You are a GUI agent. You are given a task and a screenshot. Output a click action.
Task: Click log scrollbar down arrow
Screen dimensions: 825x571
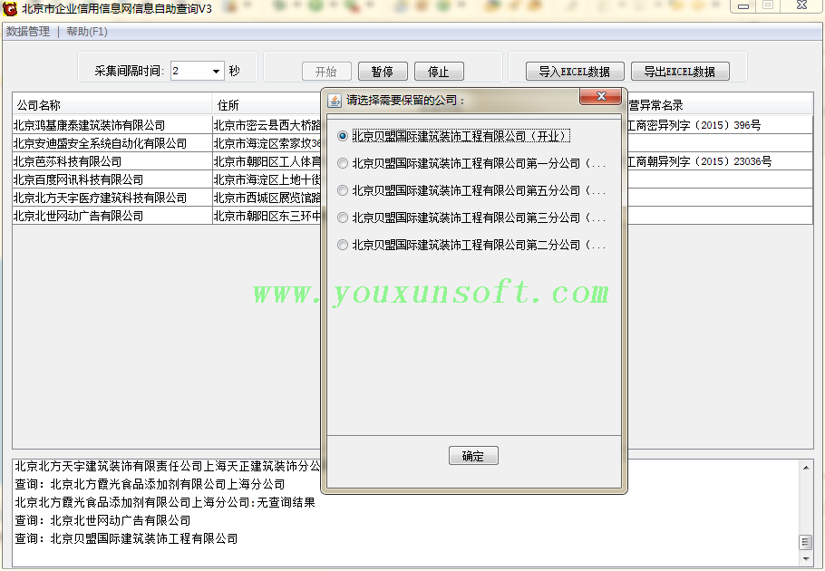tap(806, 558)
